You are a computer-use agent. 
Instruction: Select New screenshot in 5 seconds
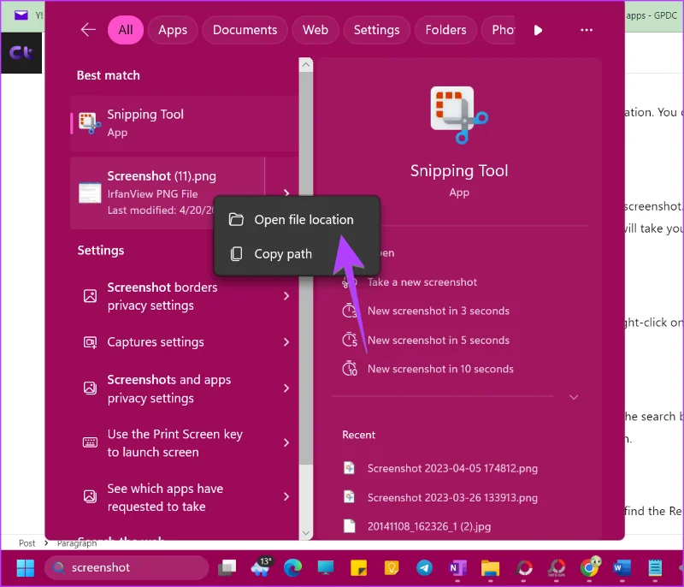tap(439, 340)
